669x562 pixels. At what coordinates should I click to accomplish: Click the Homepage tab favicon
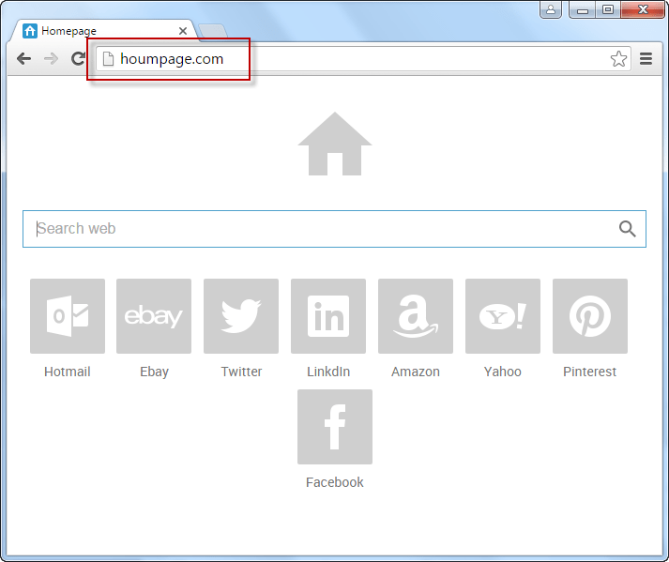pyautogui.click(x=30, y=31)
